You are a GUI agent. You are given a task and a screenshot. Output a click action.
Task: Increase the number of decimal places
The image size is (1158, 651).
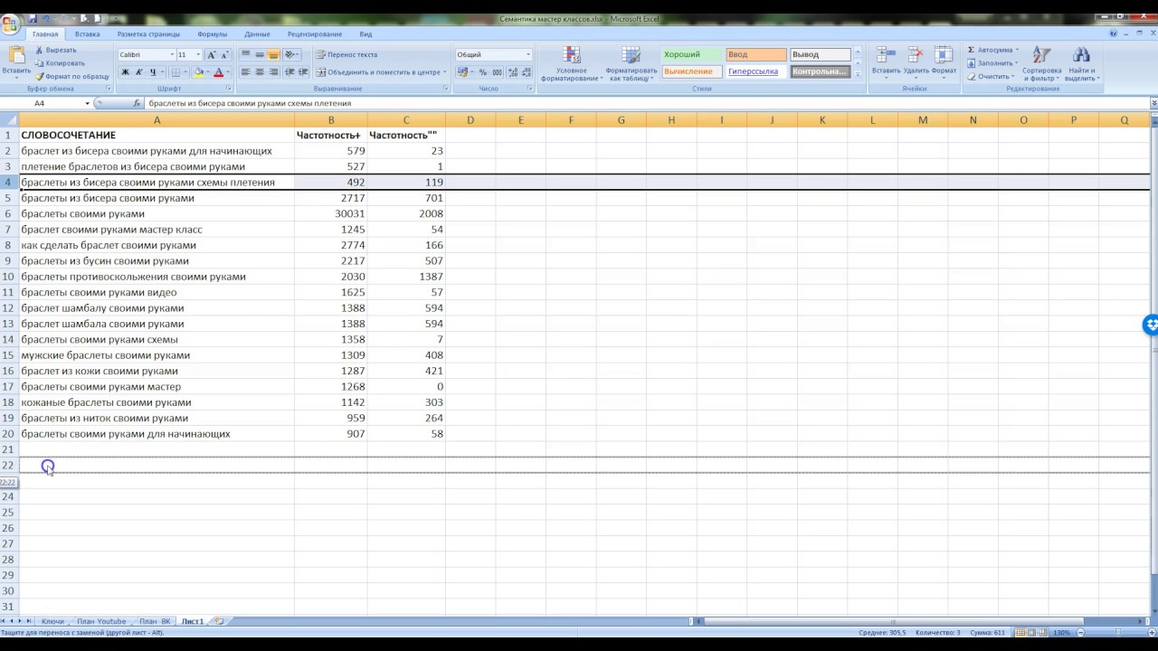514,72
